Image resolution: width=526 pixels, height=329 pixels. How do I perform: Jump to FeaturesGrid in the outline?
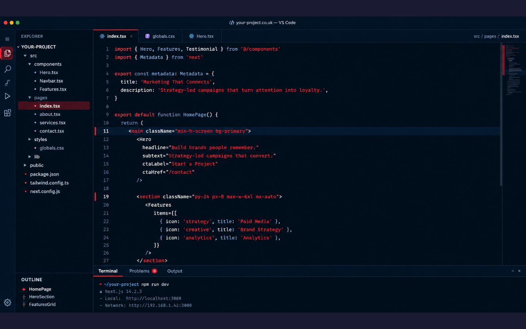point(42,305)
